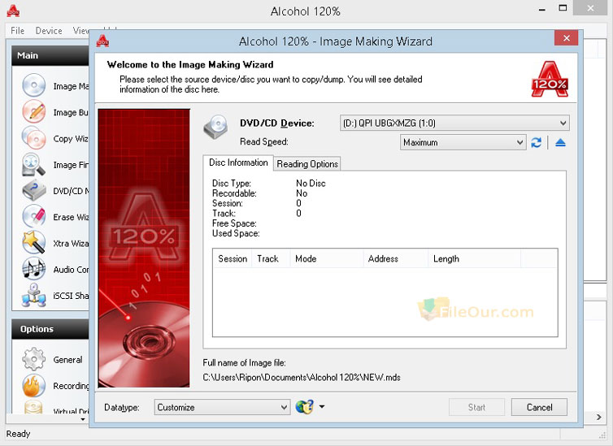Viewport: 613px width, 446px height.
Task: Open iSCSI Sharing network icon
Action: coord(33,295)
